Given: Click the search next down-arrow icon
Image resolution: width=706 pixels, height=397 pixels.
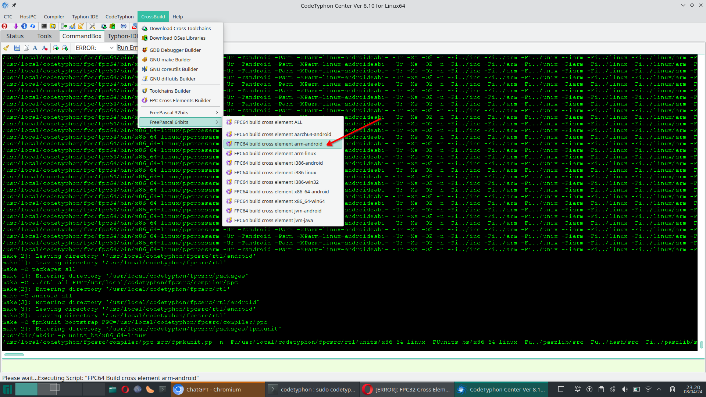Looking at the screenshot, I should tap(65, 48).
